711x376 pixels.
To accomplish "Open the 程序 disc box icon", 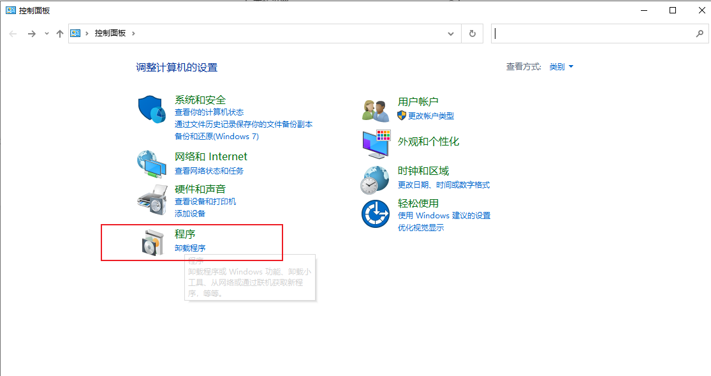I will pyautogui.click(x=152, y=243).
